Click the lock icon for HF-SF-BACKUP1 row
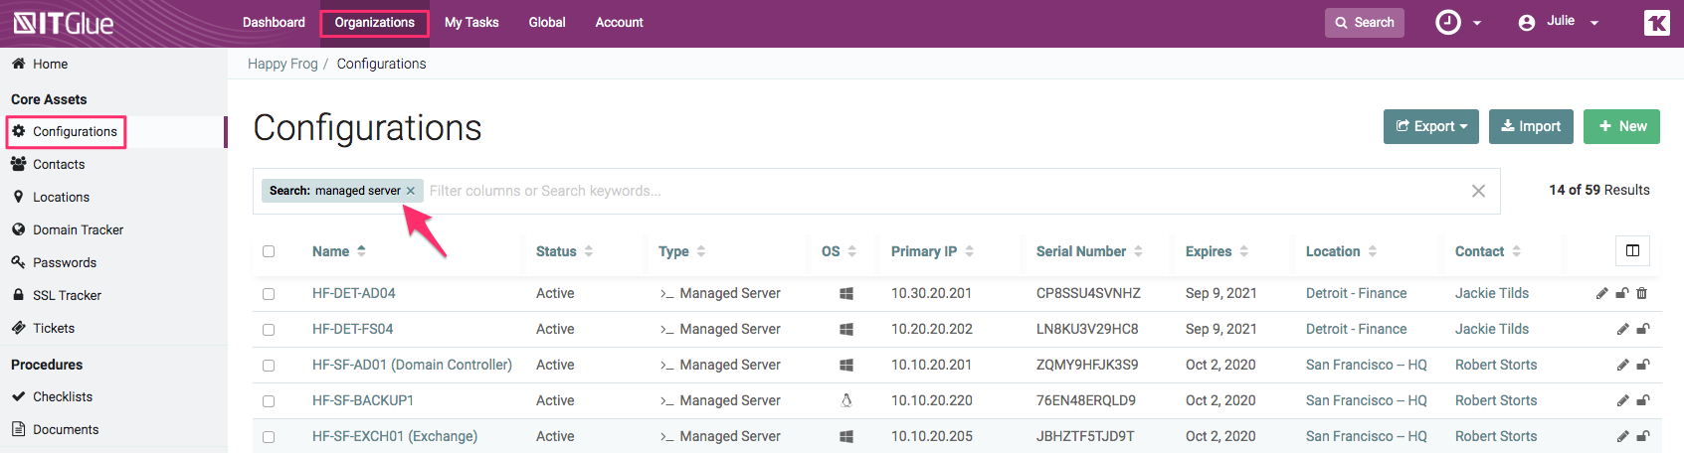 [x=1643, y=400]
